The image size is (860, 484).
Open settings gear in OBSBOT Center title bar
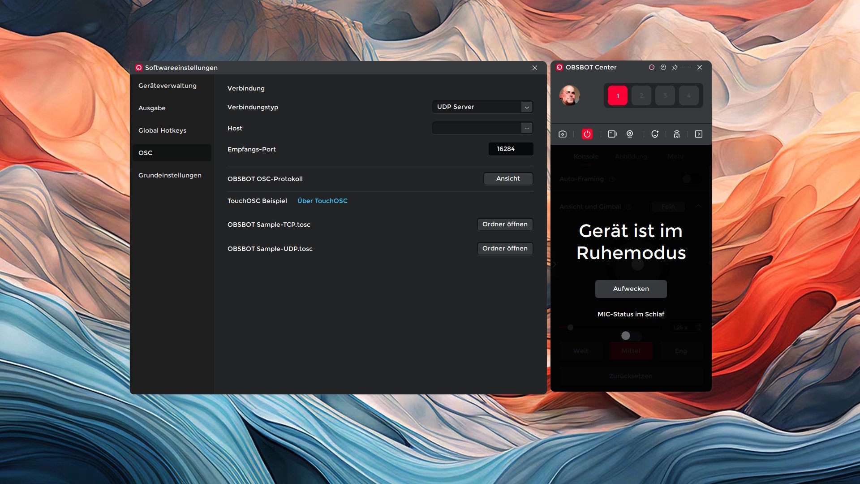(x=663, y=67)
